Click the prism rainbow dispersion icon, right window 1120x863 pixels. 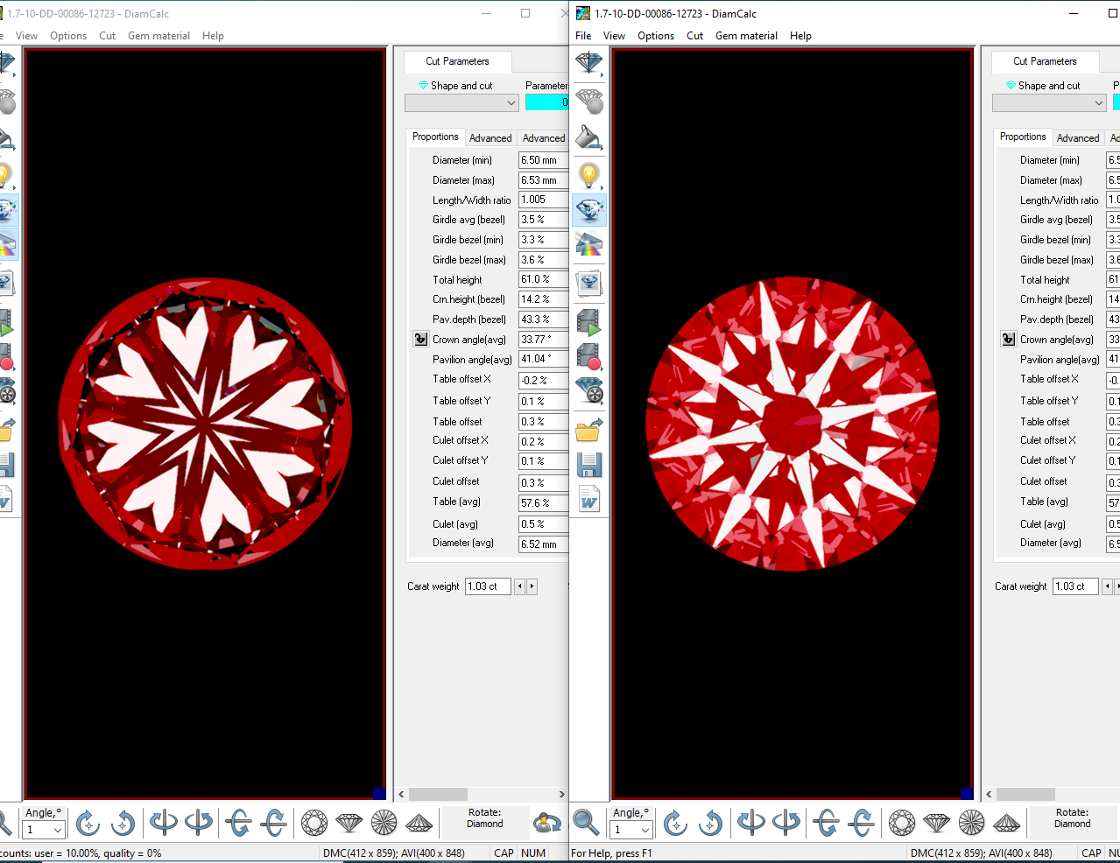(588, 243)
